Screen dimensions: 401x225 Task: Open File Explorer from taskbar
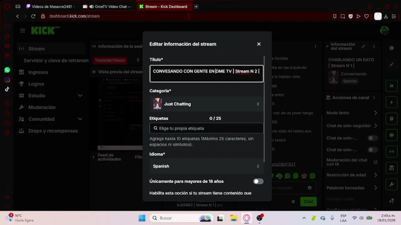(234, 218)
